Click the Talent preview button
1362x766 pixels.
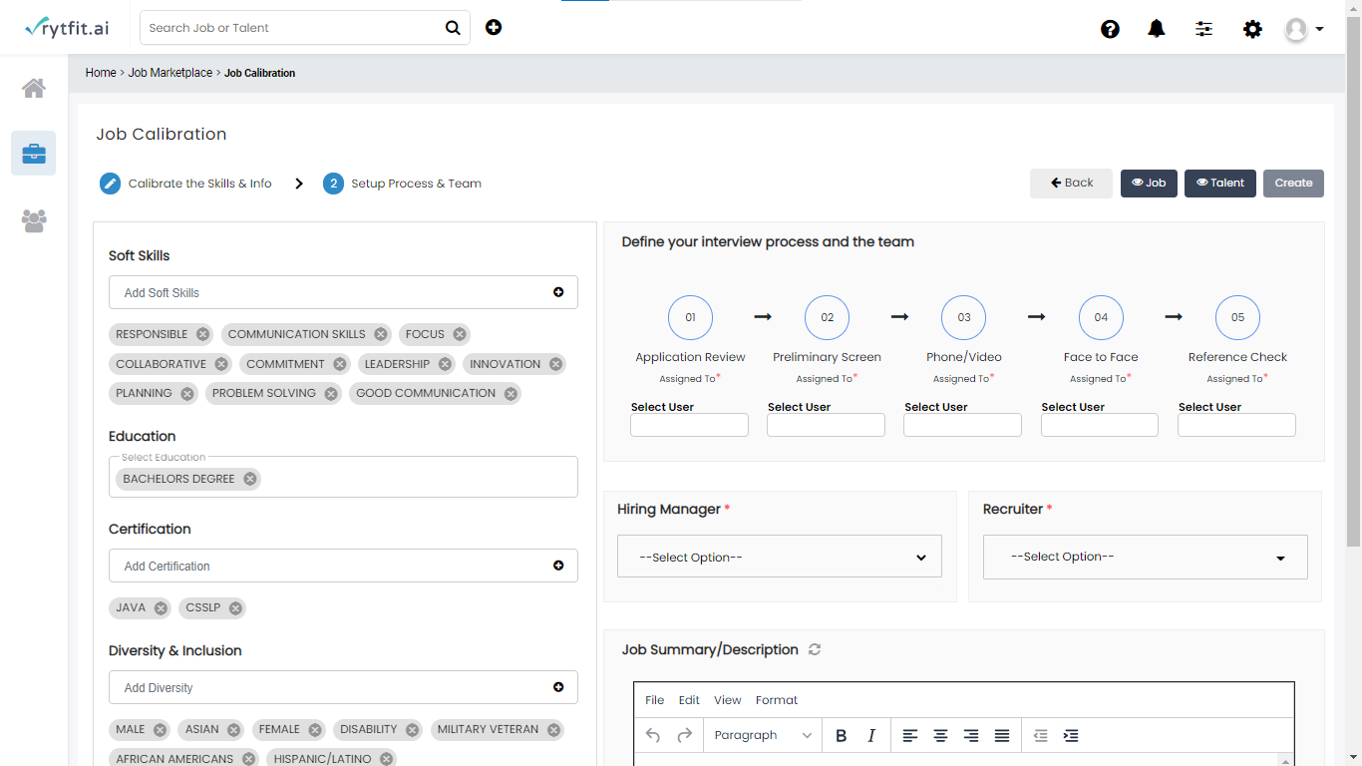[1220, 184]
